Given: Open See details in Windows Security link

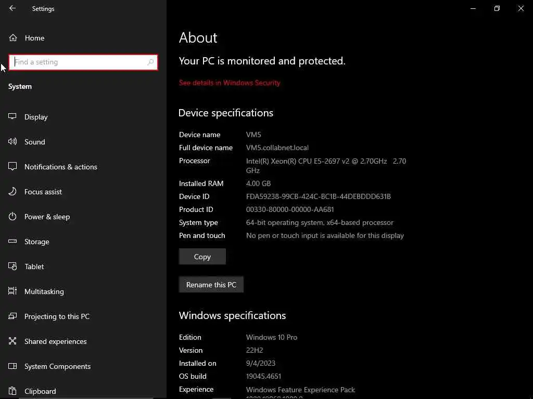Looking at the screenshot, I should pyautogui.click(x=230, y=83).
